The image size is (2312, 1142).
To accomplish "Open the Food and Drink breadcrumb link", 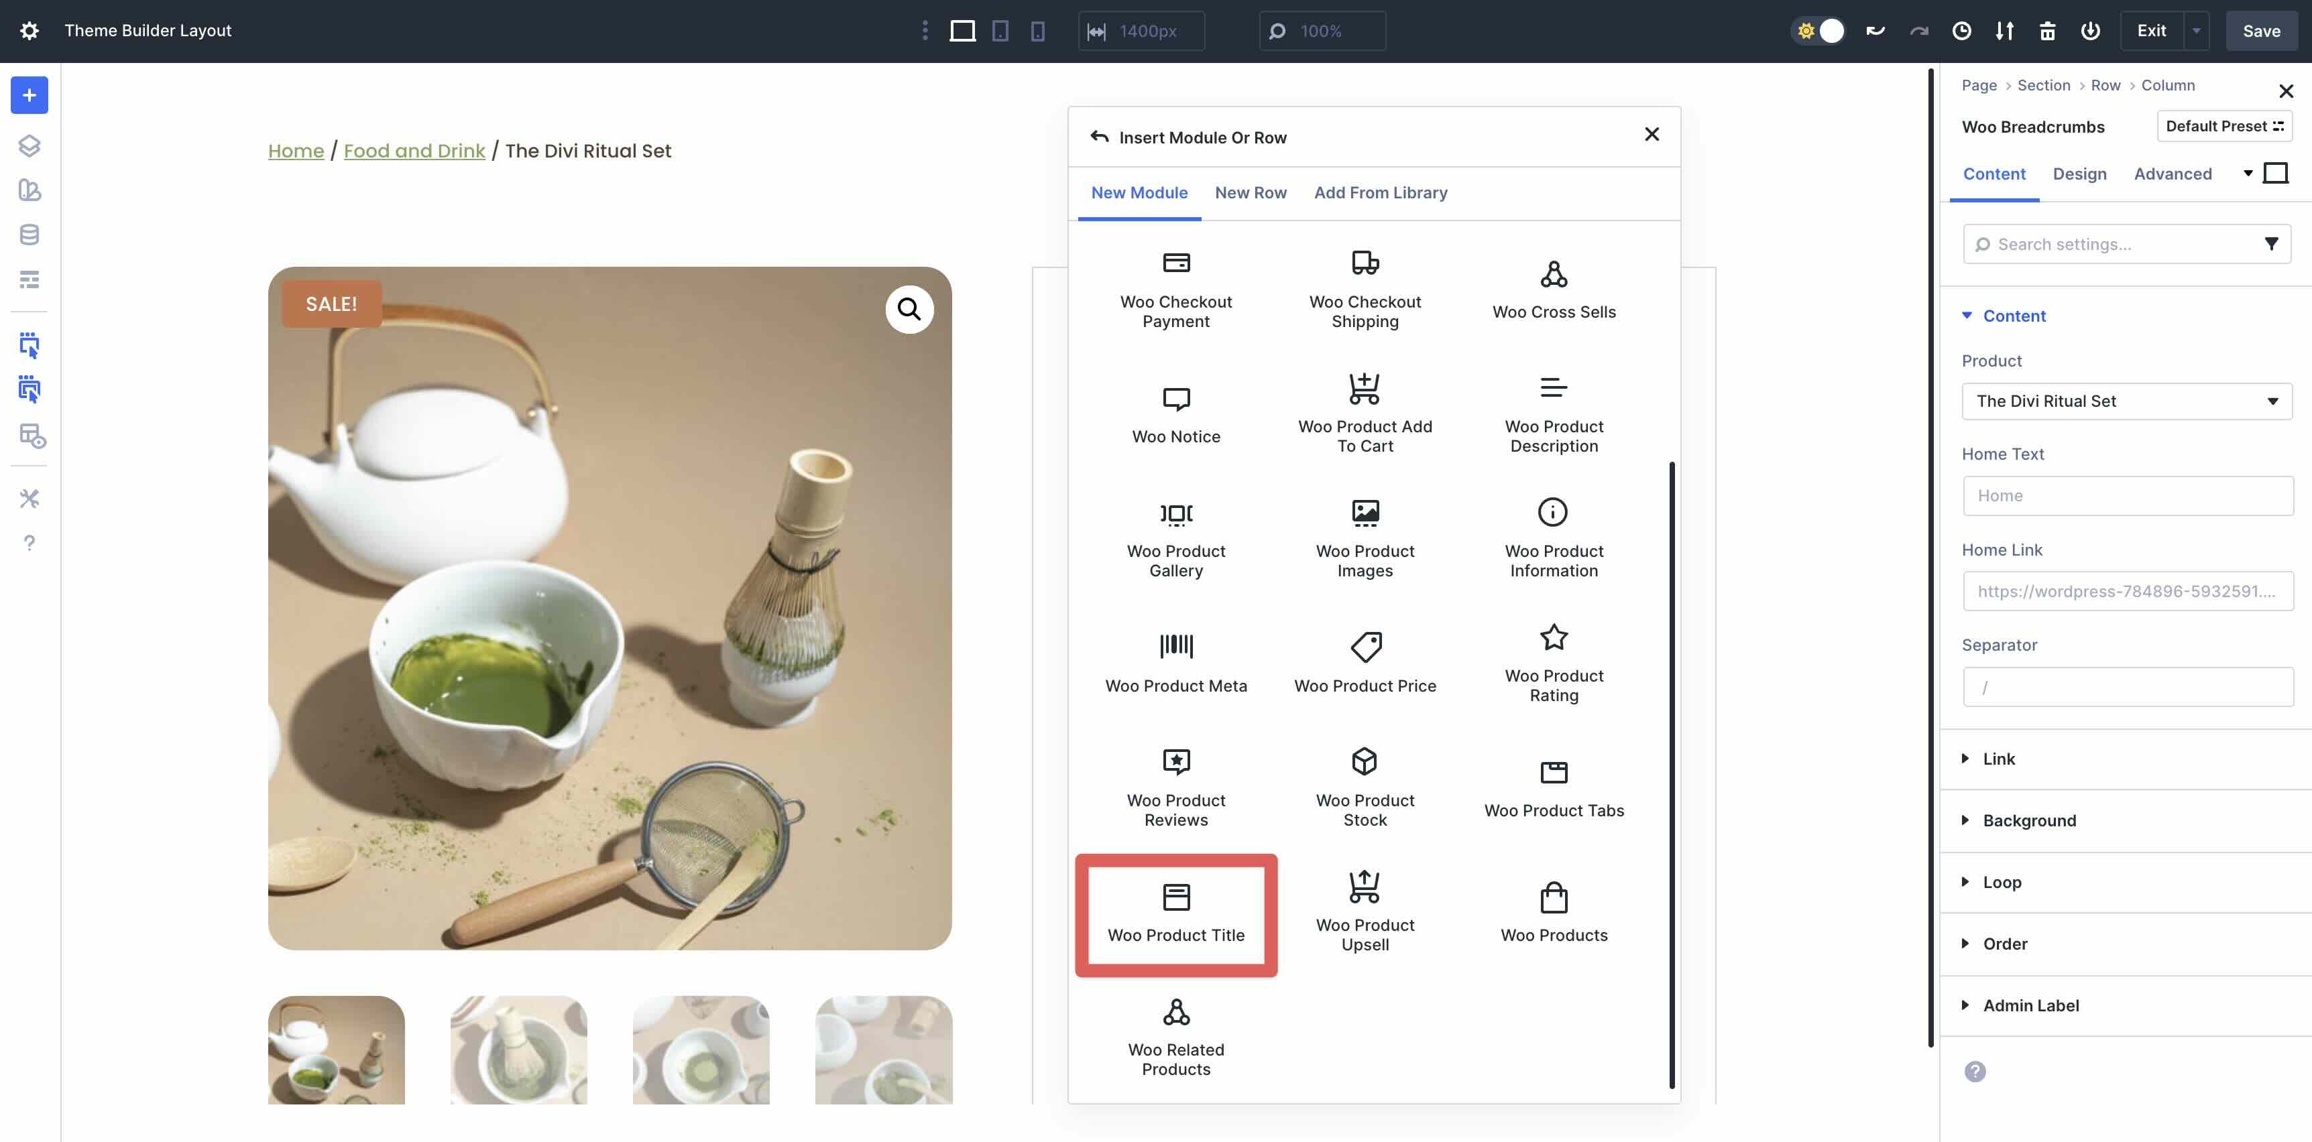I will [x=414, y=150].
